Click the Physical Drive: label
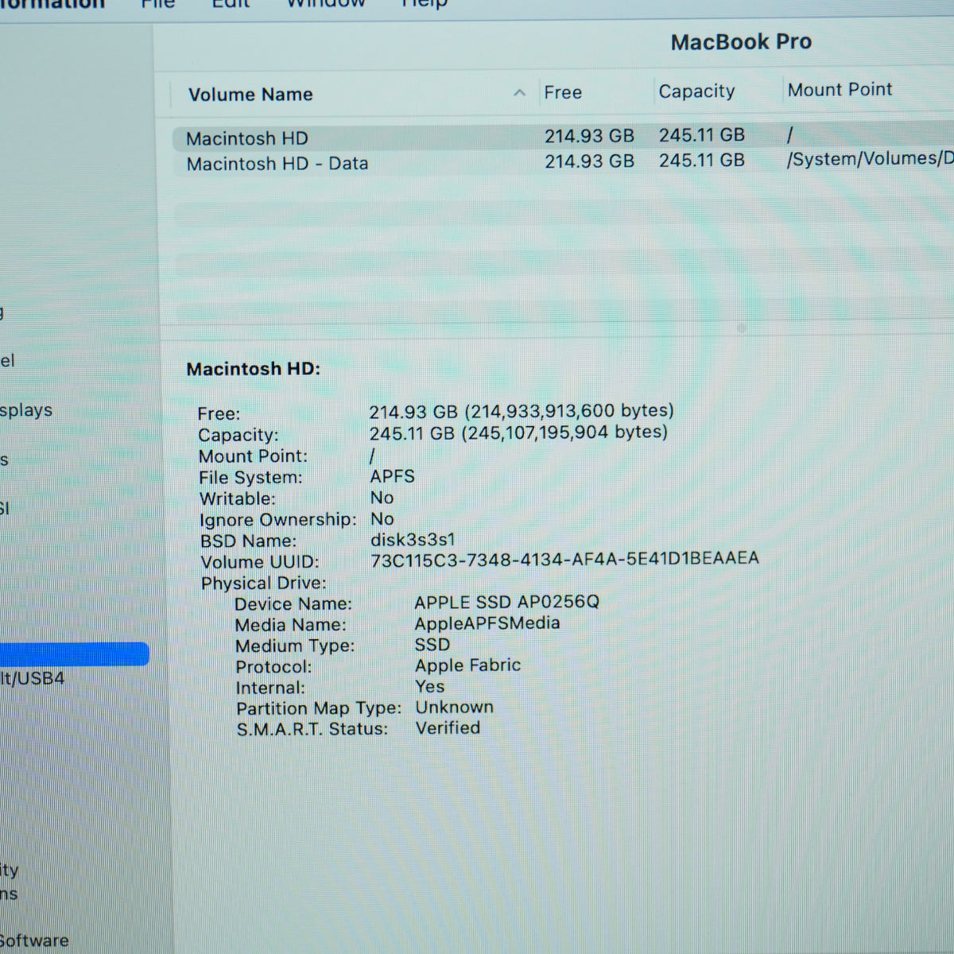The width and height of the screenshot is (954, 954). tap(263, 583)
